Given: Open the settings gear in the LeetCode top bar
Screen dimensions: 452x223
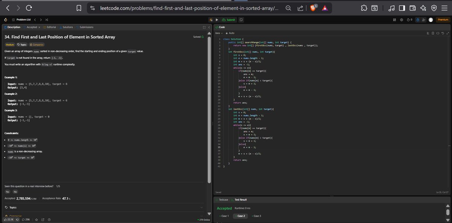Looking at the screenshot, I should (x=402, y=20).
